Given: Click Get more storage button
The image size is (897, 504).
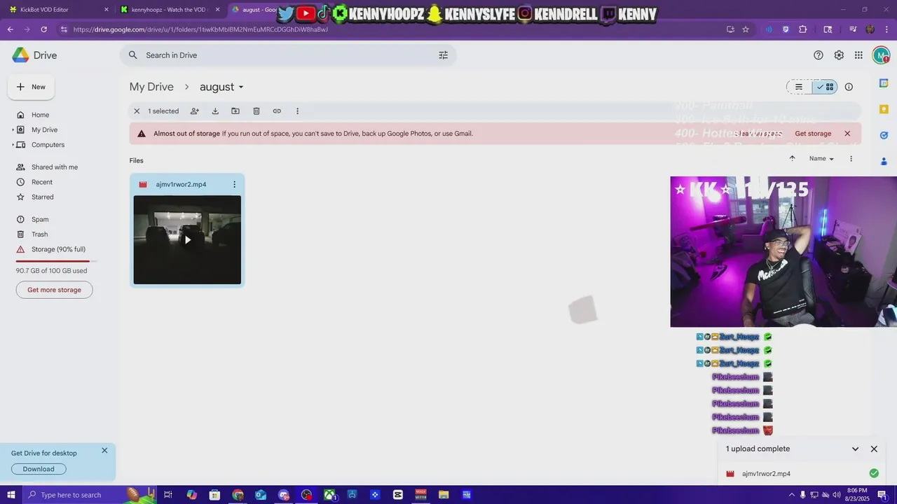Looking at the screenshot, I should tap(54, 290).
